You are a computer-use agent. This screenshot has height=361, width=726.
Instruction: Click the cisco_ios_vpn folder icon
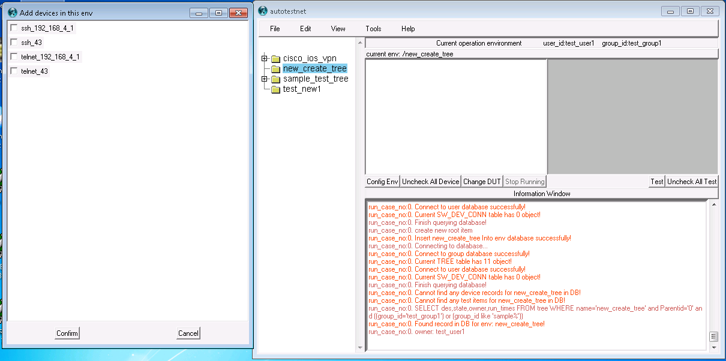275,59
